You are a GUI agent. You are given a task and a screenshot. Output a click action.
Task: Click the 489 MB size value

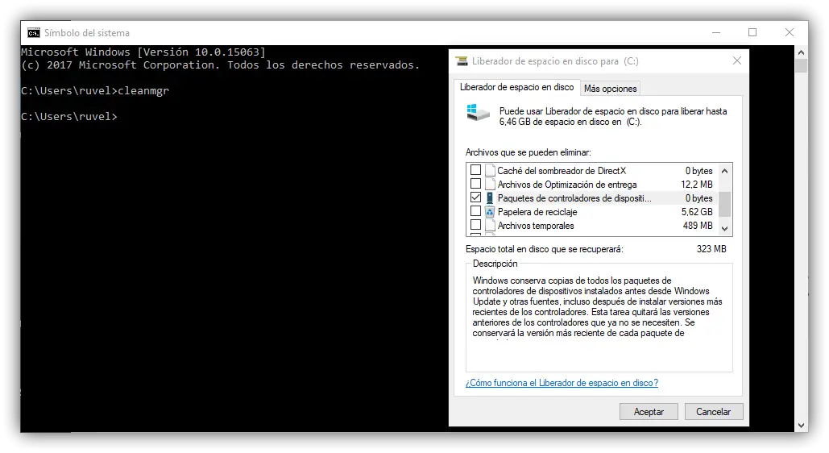pos(698,226)
